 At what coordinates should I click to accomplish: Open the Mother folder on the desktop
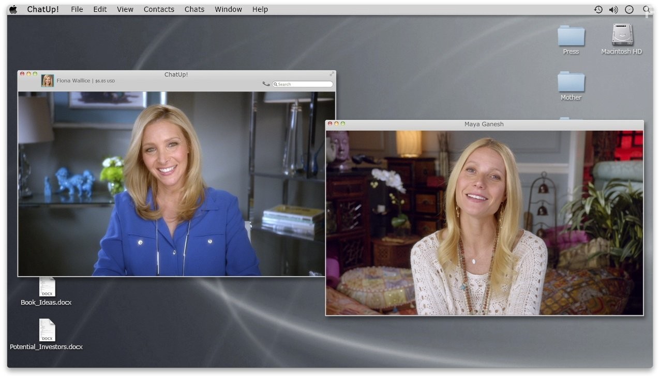pos(571,83)
